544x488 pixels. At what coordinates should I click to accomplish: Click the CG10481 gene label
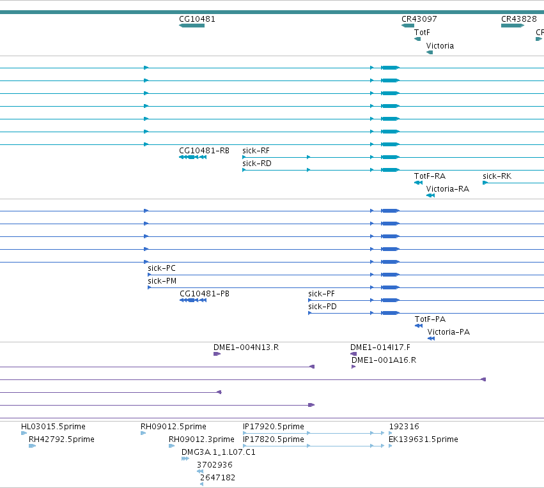coord(197,19)
